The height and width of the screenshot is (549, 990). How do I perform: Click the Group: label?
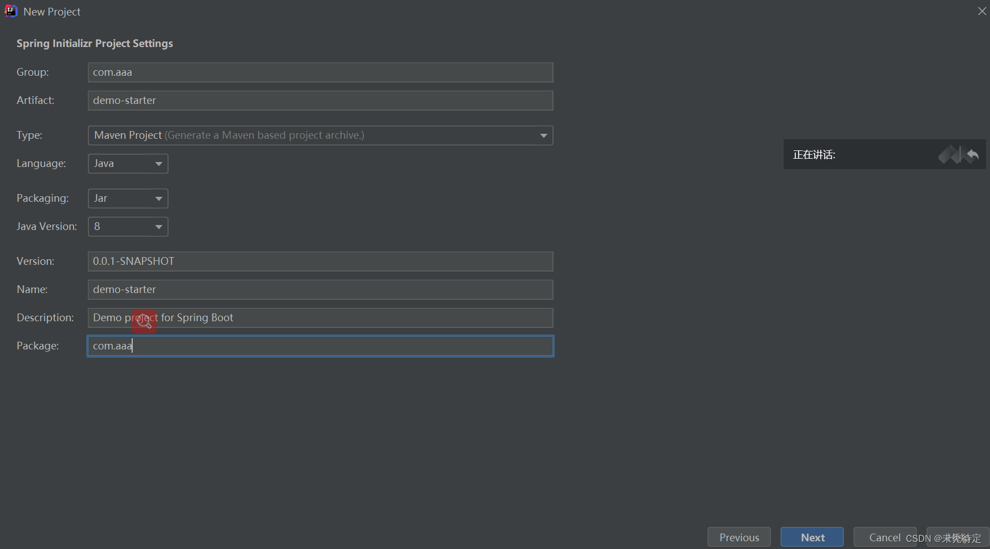[33, 72]
